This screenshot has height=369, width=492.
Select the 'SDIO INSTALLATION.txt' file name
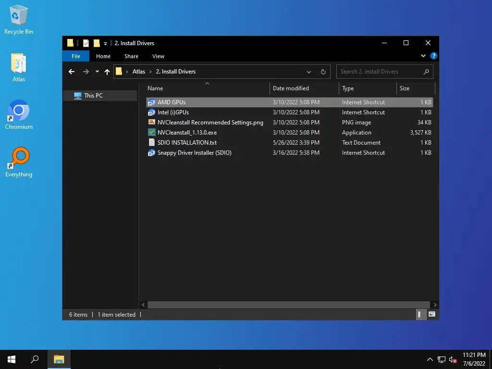tap(187, 142)
